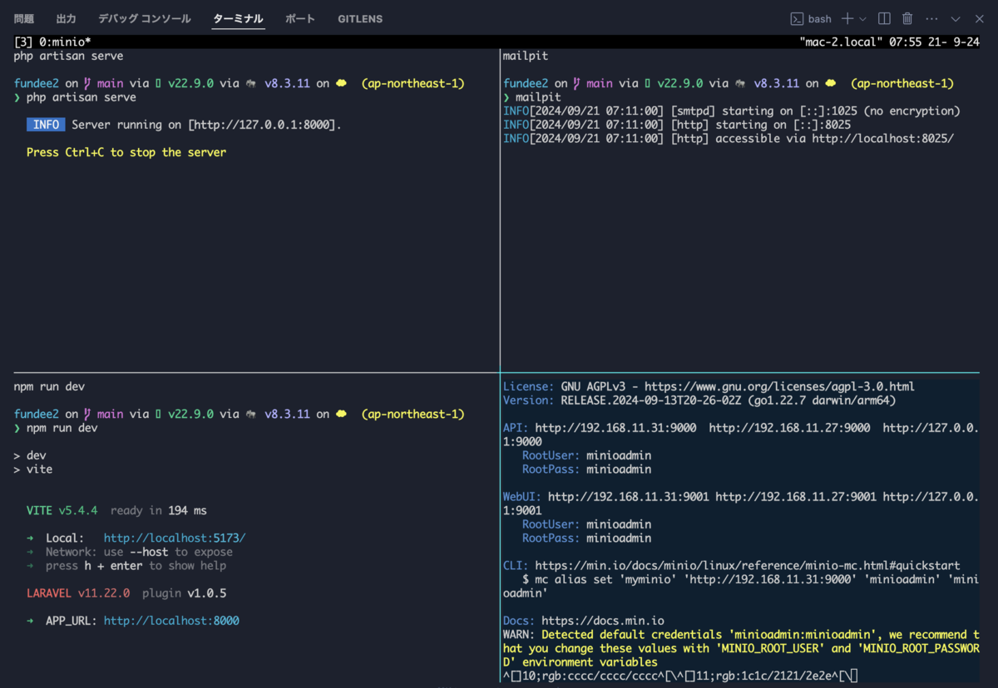The image size is (998, 688).
Task: Click the 'VITE v5.4.4' text
Action: (62, 510)
